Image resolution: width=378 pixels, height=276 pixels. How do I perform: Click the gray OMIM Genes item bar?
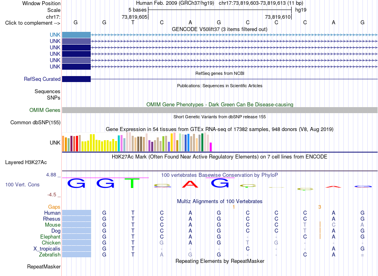coord(220,110)
